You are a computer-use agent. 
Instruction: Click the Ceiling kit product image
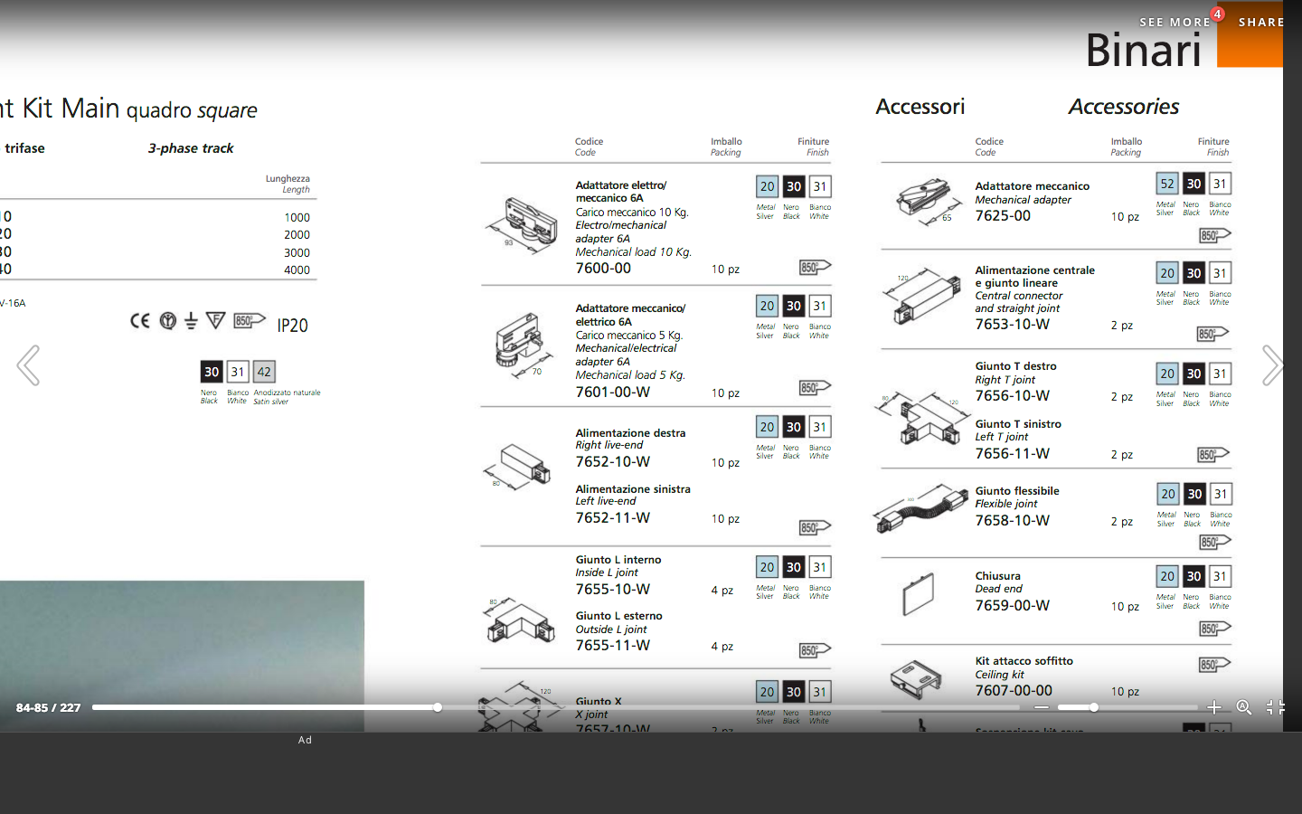coord(916,678)
